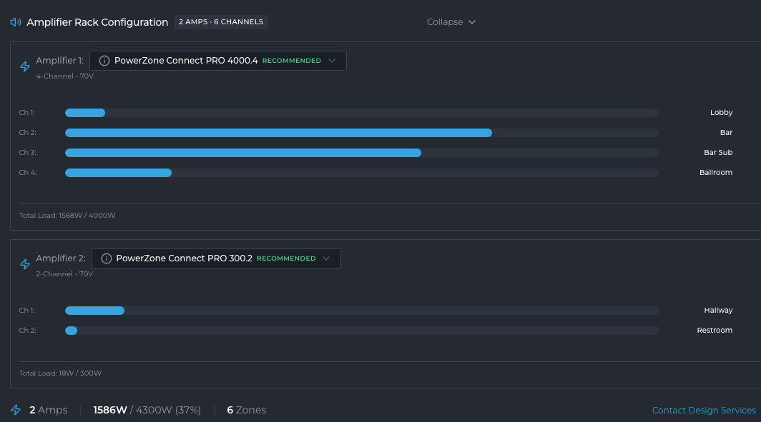
Task: Click the 1586W / 4300W (37%) summary
Action: pos(147,410)
